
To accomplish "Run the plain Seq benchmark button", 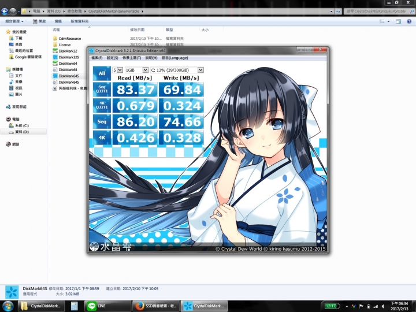I will pyautogui.click(x=102, y=121).
